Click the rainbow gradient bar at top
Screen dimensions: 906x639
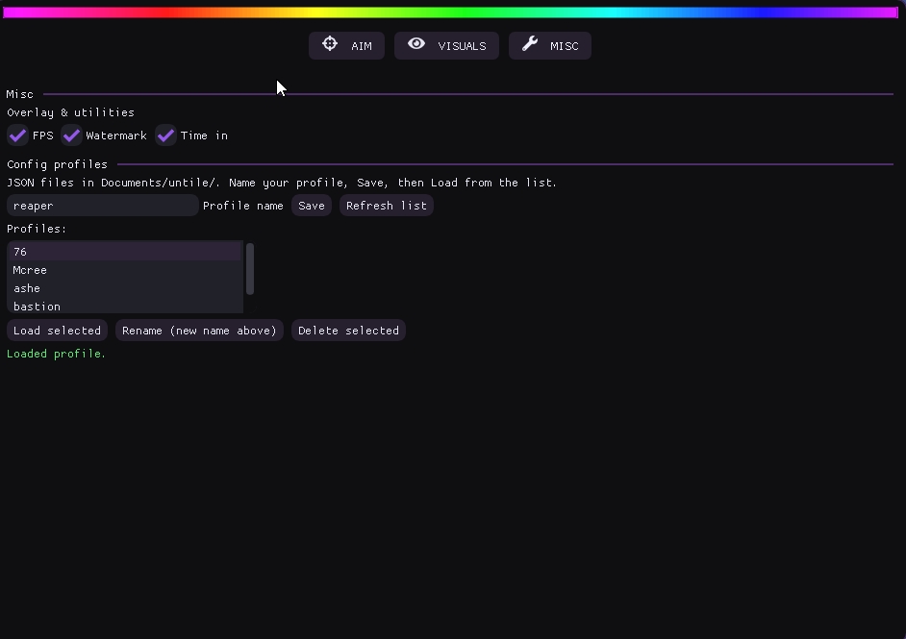pos(450,12)
